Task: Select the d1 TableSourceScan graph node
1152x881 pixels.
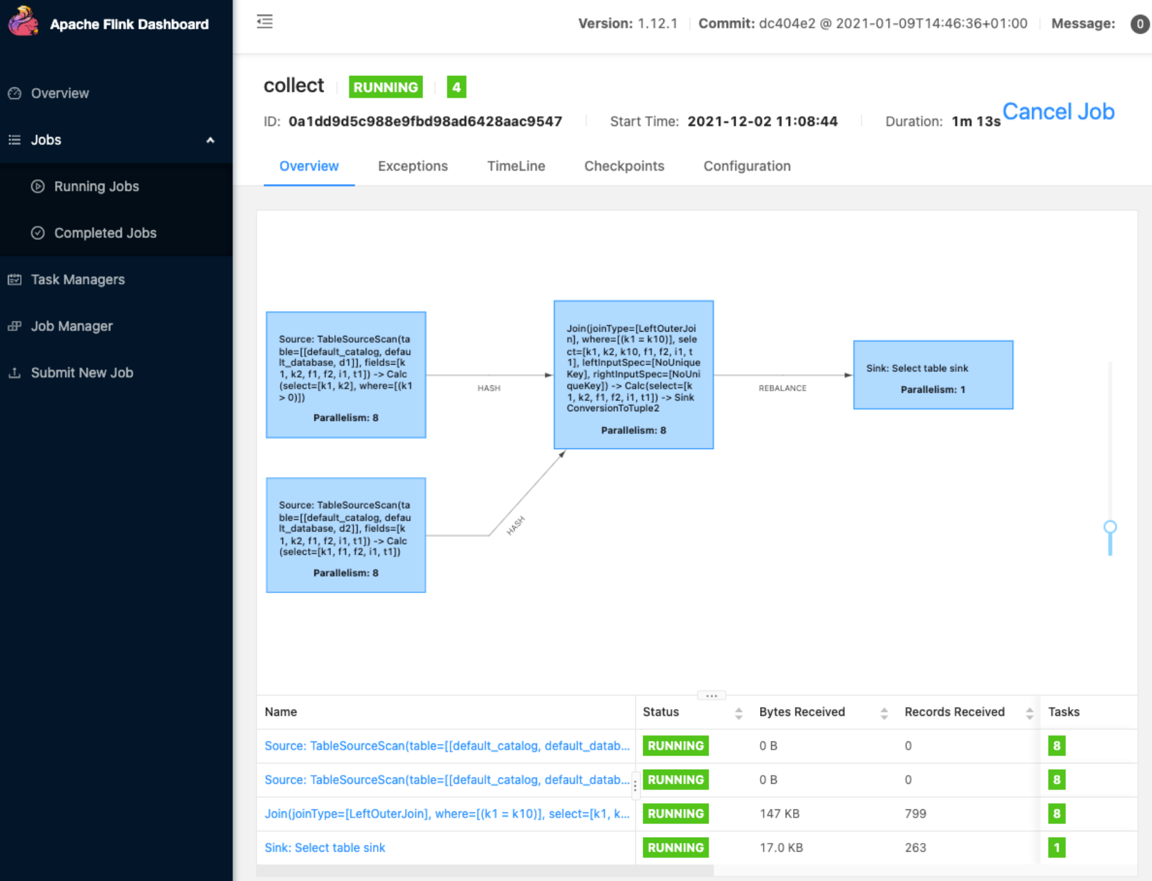Action: [x=346, y=375]
